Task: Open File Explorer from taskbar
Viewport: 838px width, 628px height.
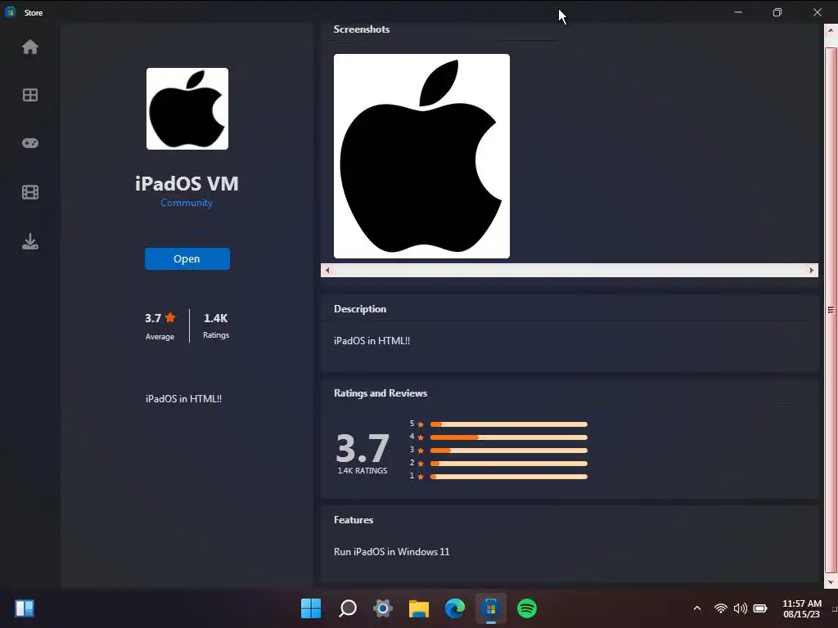Action: click(x=419, y=608)
